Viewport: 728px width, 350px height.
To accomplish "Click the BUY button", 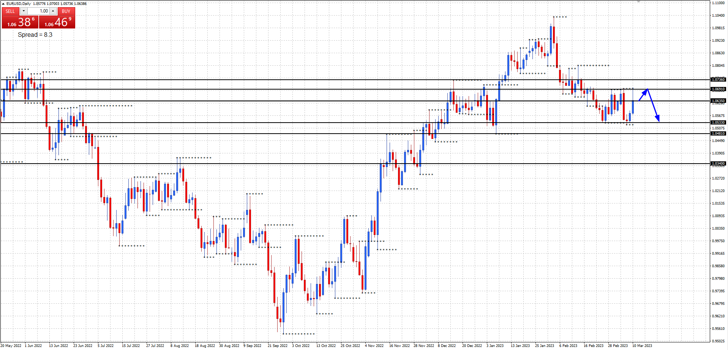I will tap(66, 11).
